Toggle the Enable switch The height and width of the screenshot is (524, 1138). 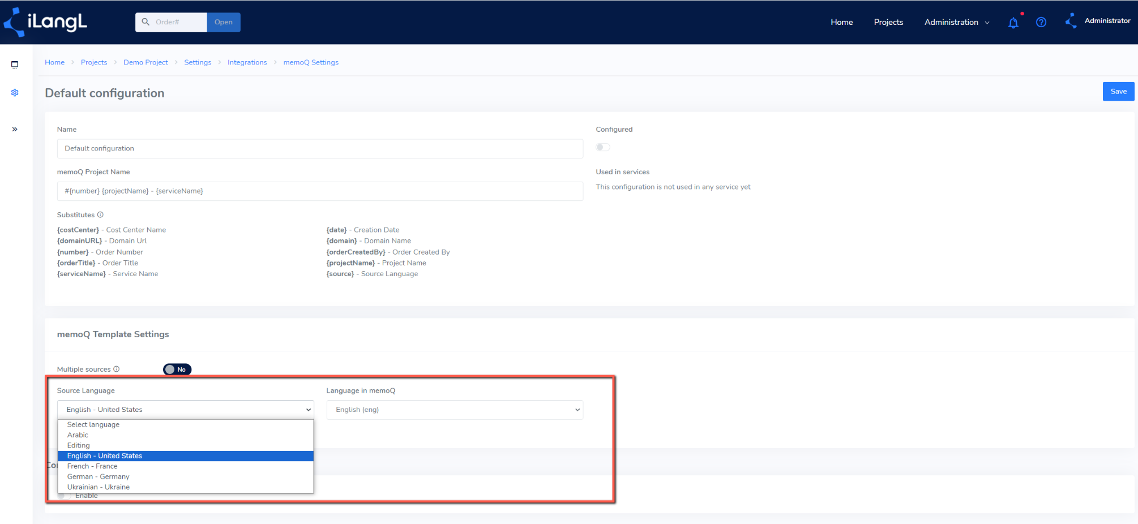pos(65,496)
